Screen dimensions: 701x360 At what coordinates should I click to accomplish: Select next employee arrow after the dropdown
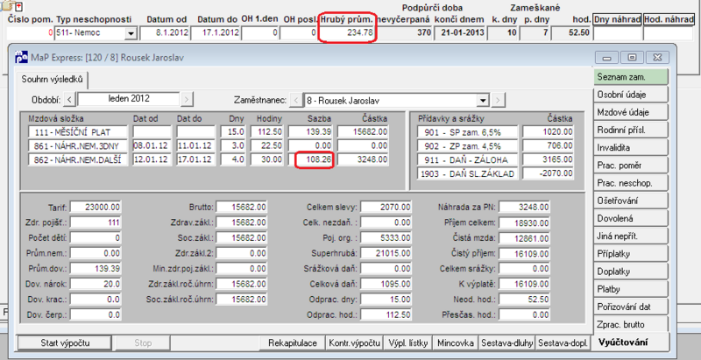point(499,100)
